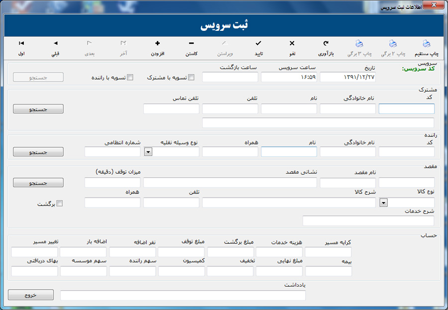Click the driver code (کد) field
The height and width of the screenshot is (310, 448).
coord(407,152)
